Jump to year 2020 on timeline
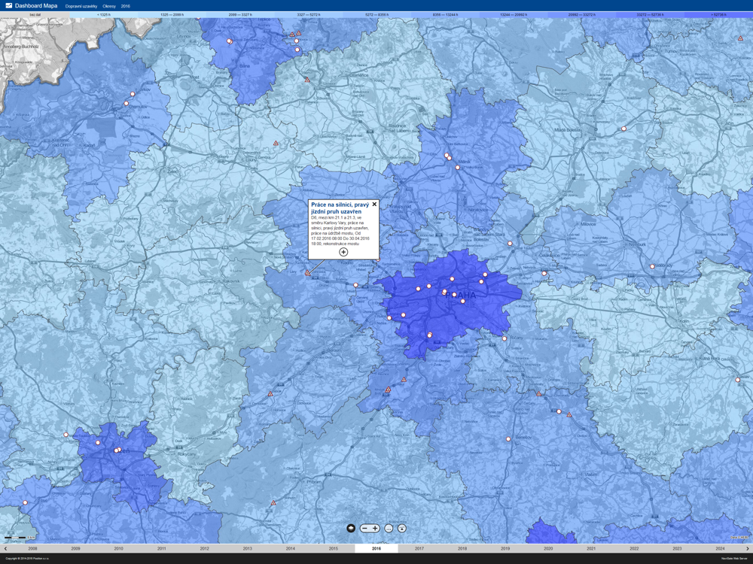Image resolution: width=753 pixels, height=564 pixels. pos(548,548)
